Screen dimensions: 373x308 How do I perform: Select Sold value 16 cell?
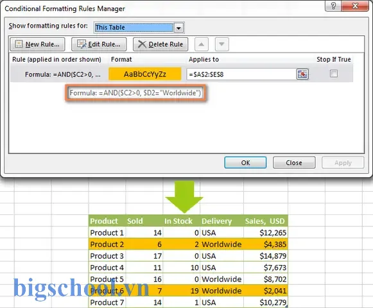pos(144,279)
